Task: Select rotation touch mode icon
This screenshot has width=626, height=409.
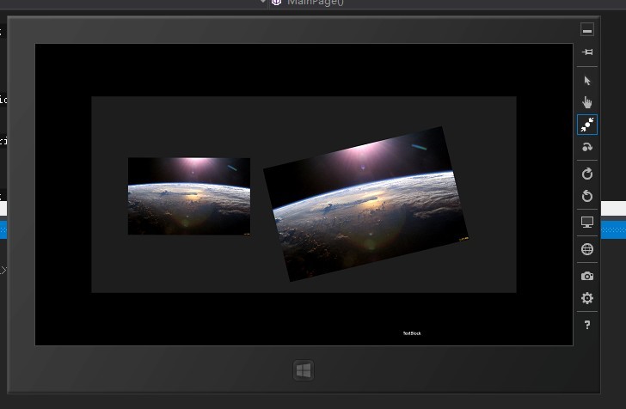Action: (586, 147)
